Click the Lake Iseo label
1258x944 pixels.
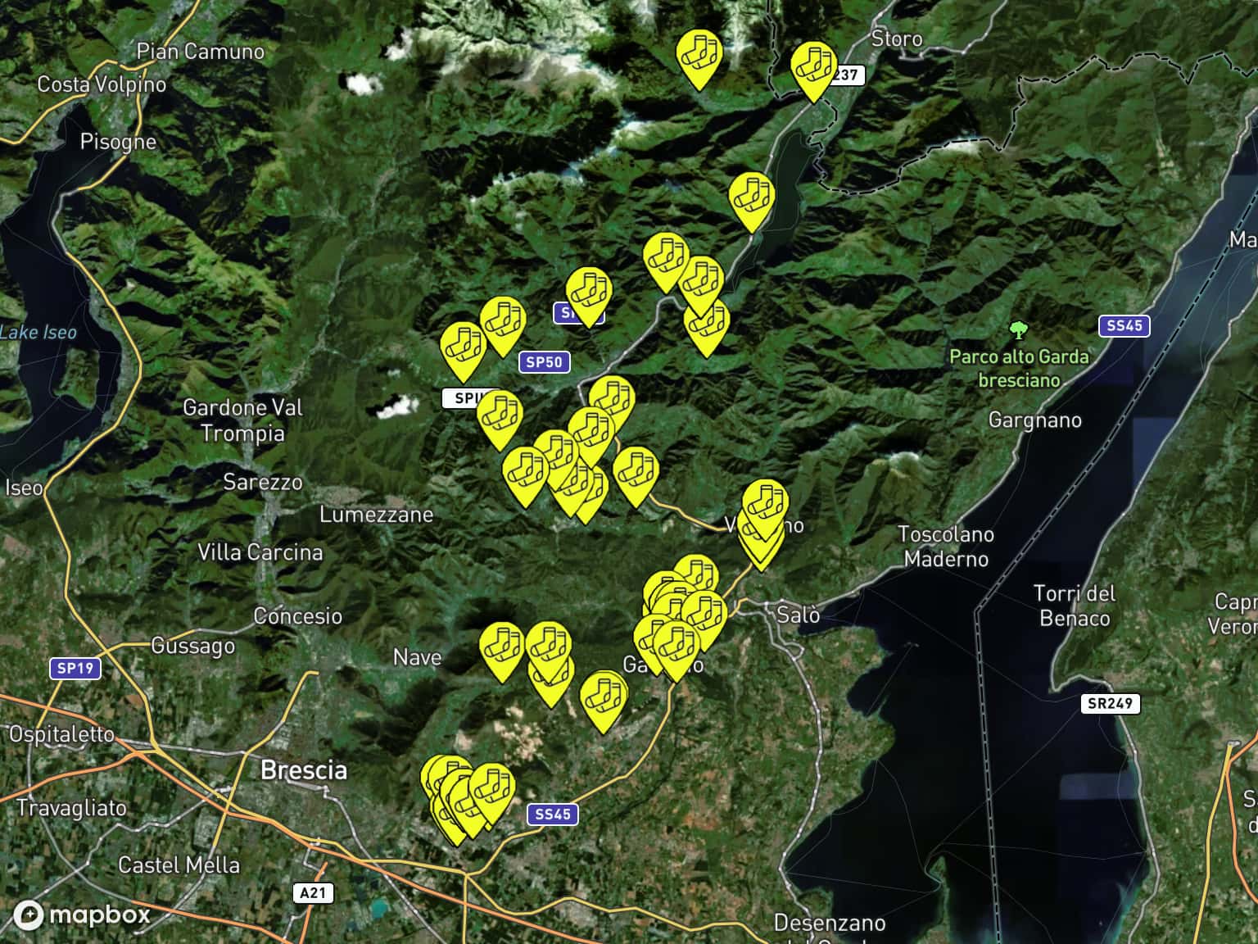point(38,332)
